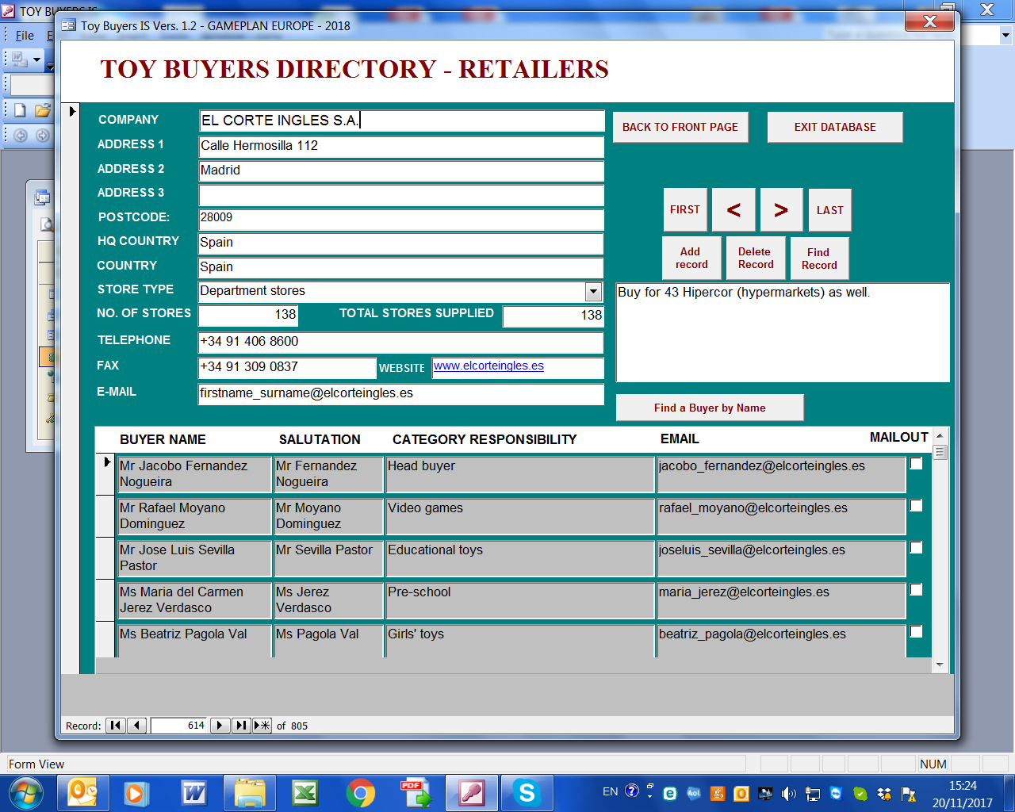
Task: Click EXIT DATABASE button
Action: 835,127
